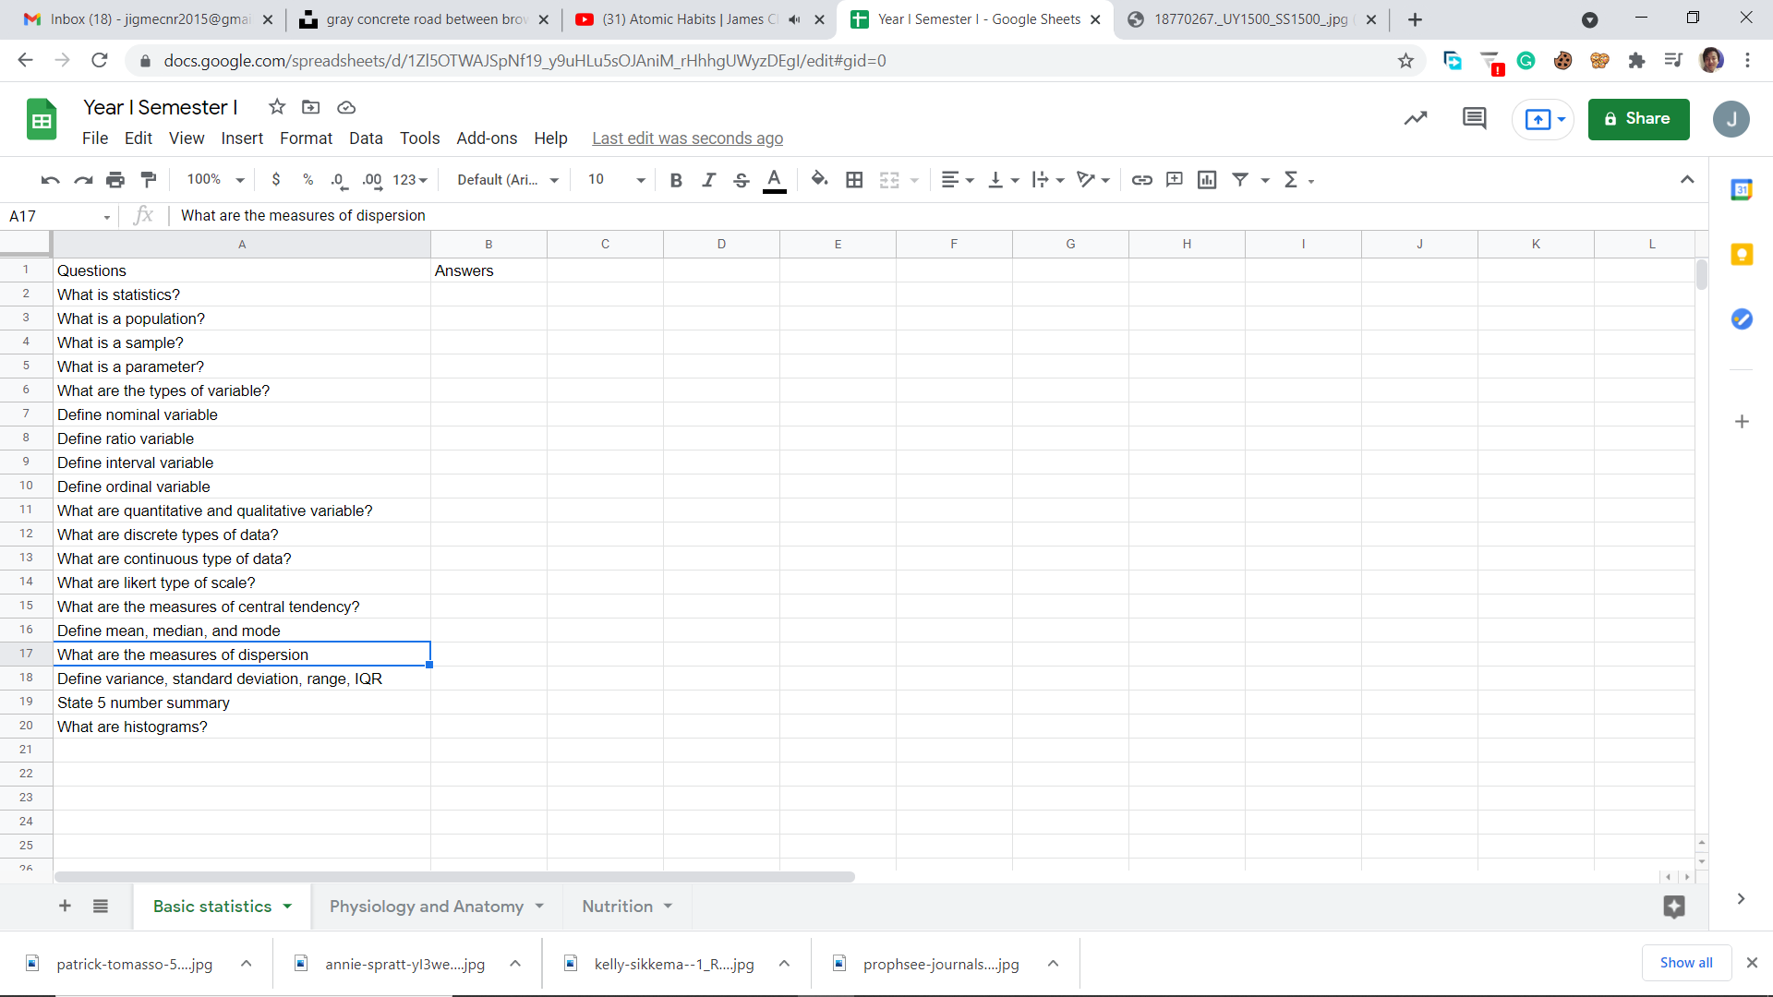Screen dimensions: 1773x997
Task: Open the Format menu
Action: pyautogui.click(x=306, y=138)
